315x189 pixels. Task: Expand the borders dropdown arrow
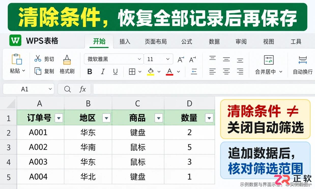tap(140, 72)
